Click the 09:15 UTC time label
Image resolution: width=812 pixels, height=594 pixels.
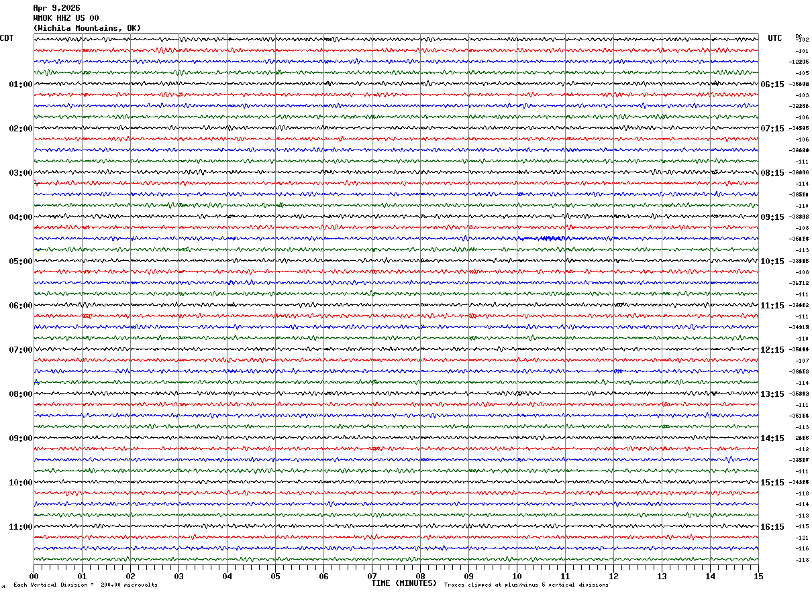pos(772,217)
